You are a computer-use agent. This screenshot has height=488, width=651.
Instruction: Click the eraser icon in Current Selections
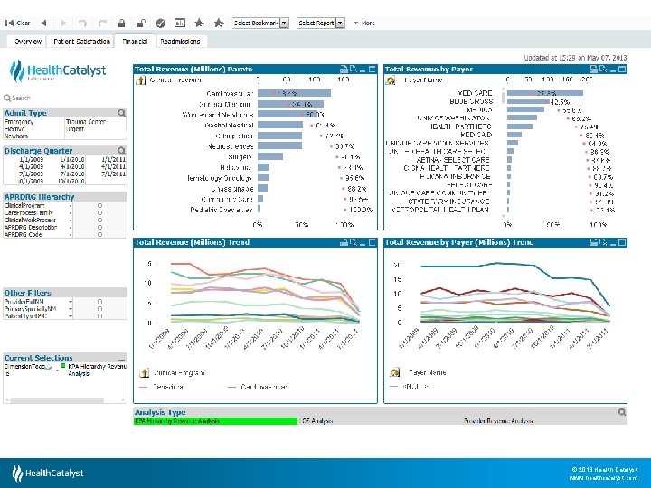pyautogui.click(x=49, y=367)
